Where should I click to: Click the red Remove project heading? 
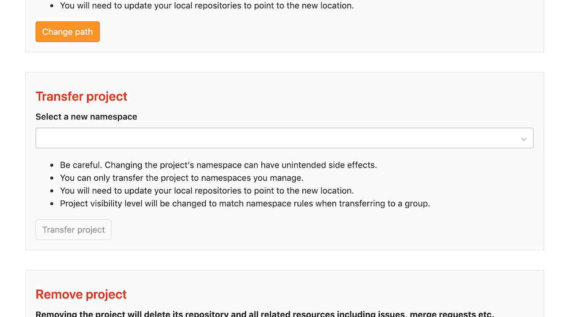coord(81,294)
